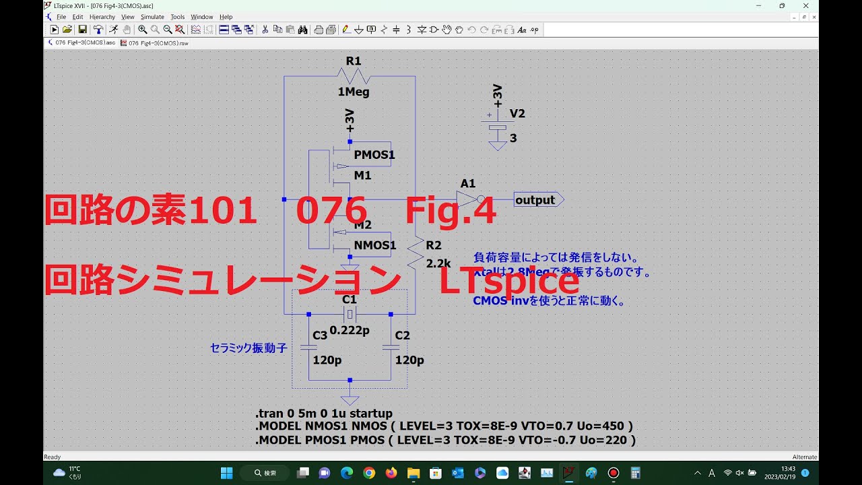Click the A1 inverter symbol
The width and height of the screenshot is (862, 485).
469,199
